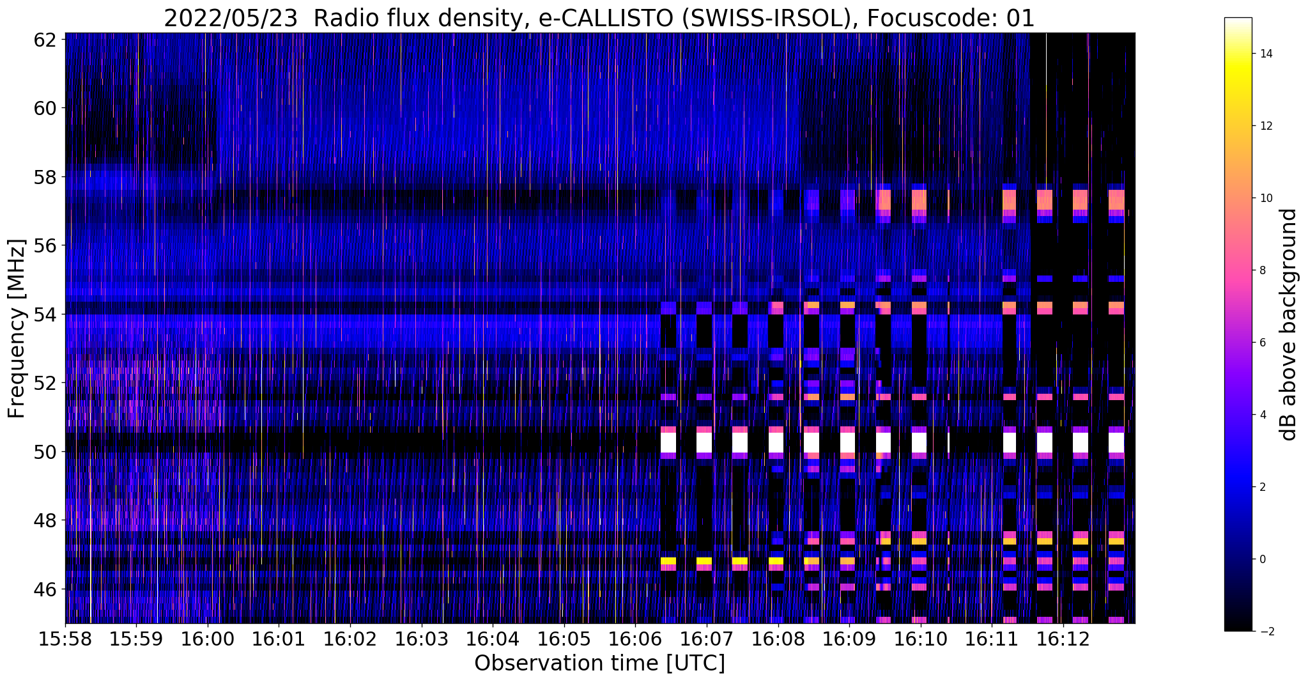Click the 16:09 time tick label
Image resolution: width=1308 pixels, height=682 pixels.
[x=849, y=640]
